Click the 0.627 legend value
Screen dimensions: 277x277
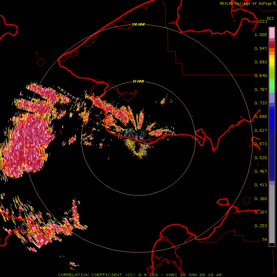[x=261, y=130]
